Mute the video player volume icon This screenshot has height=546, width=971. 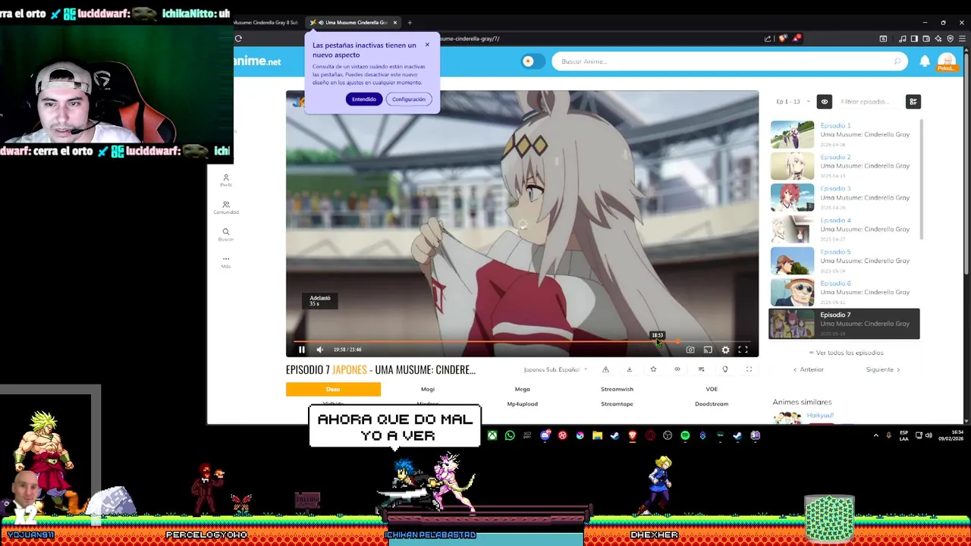319,350
